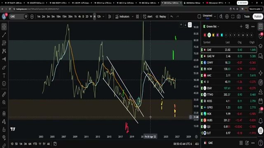The width and height of the screenshot is (264, 148).
Task: Create an Alert from the toolbar
Action: (x=148, y=16)
